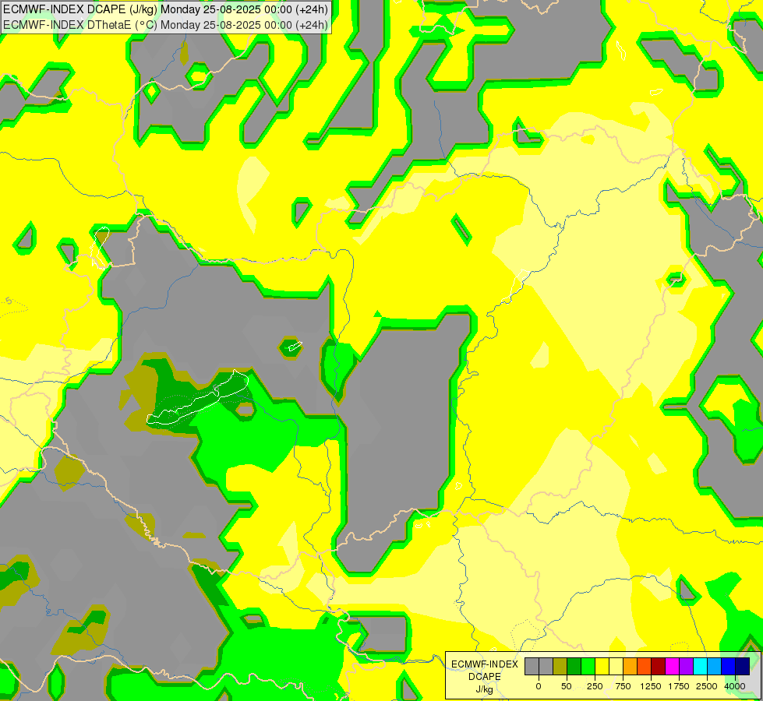Select the bright green legend swatch
The width and height of the screenshot is (763, 701).
(x=588, y=666)
